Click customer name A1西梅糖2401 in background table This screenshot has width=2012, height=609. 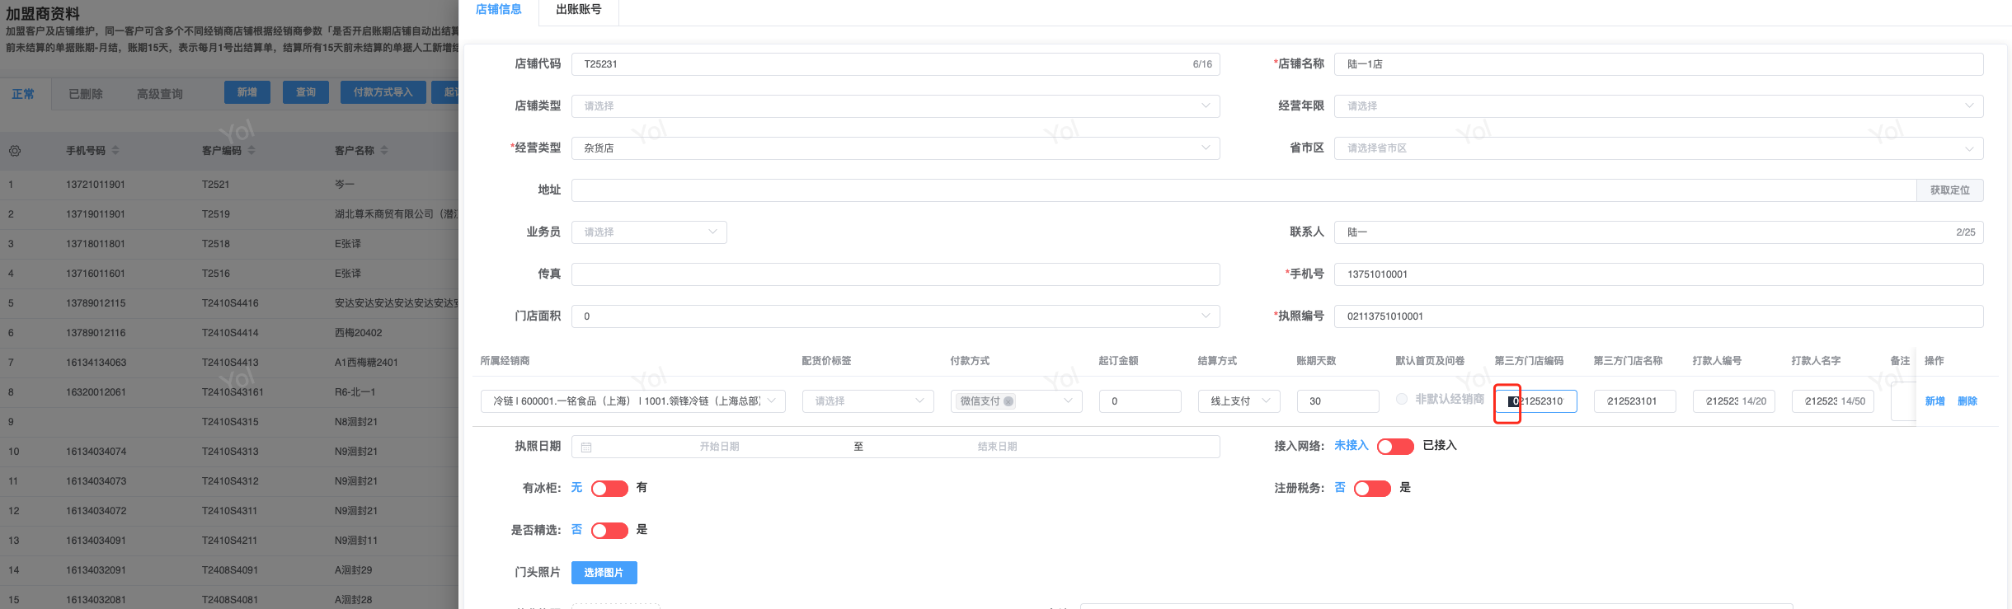(366, 363)
